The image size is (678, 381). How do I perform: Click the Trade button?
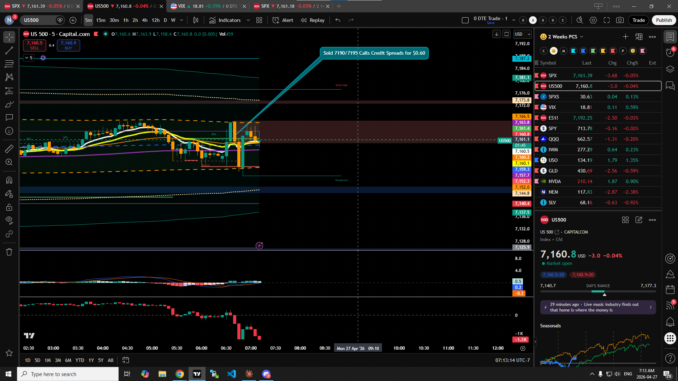638,20
